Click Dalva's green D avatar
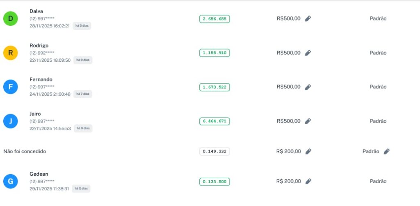The height and width of the screenshot is (206, 420). tap(11, 18)
